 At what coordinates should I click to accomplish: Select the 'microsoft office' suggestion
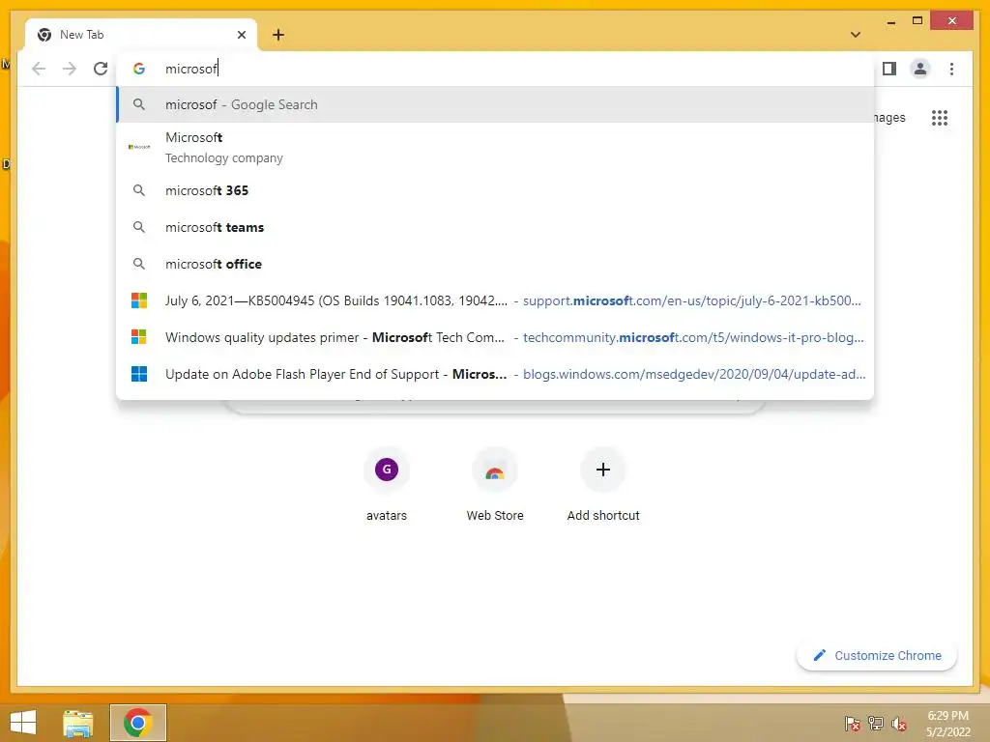coord(496,264)
